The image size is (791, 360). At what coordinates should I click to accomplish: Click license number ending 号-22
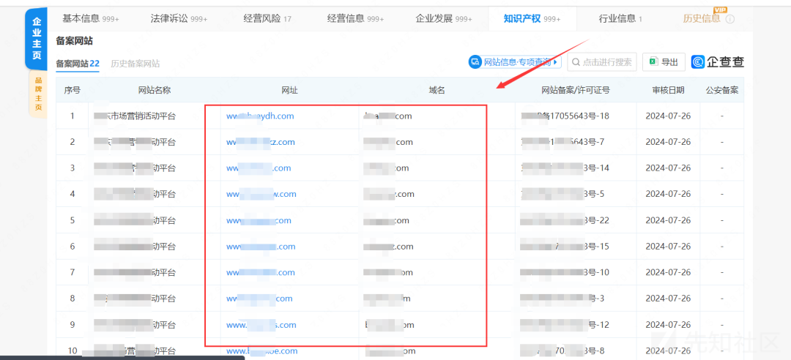[x=565, y=220]
